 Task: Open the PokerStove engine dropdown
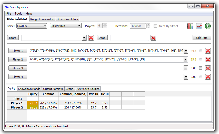(66, 26)
